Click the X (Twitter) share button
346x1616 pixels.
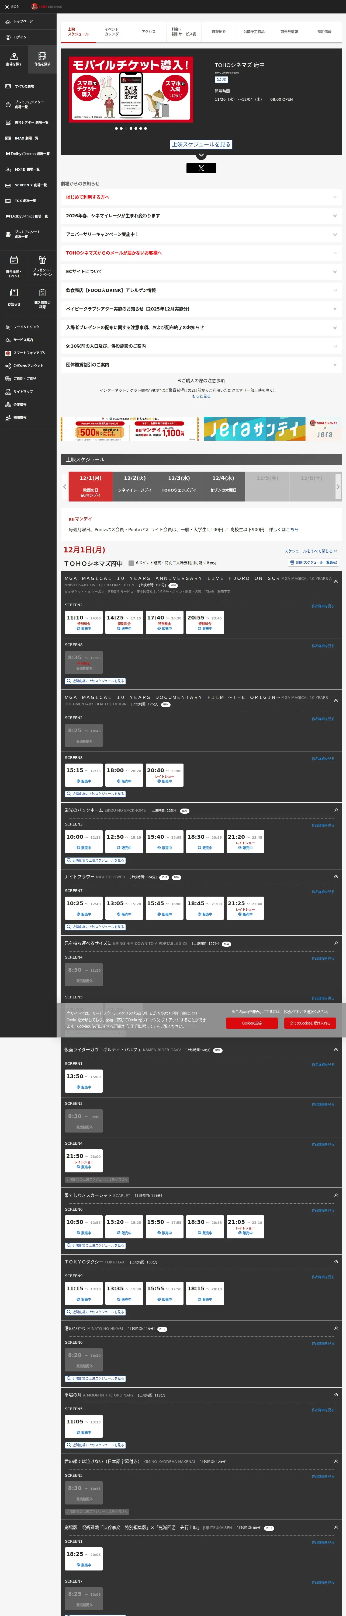(201, 168)
